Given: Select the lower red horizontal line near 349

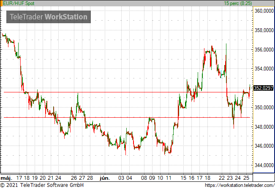Looking at the screenshot, I should click(x=127, y=118).
